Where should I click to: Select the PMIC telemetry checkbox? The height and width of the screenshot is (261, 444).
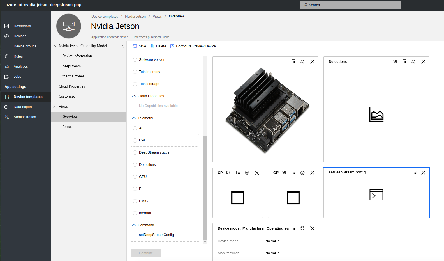(135, 201)
